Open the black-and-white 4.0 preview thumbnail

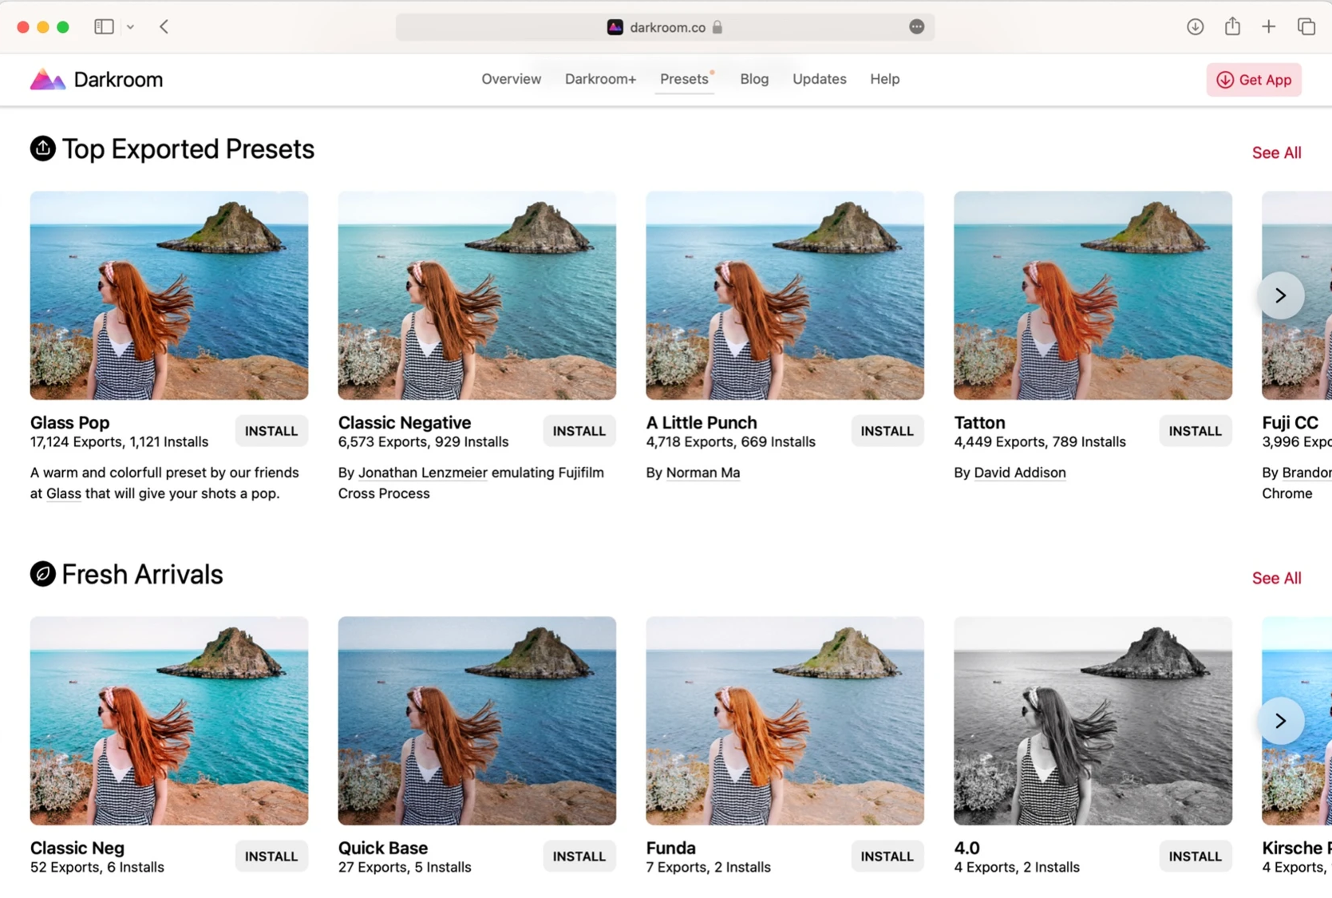(x=1093, y=721)
